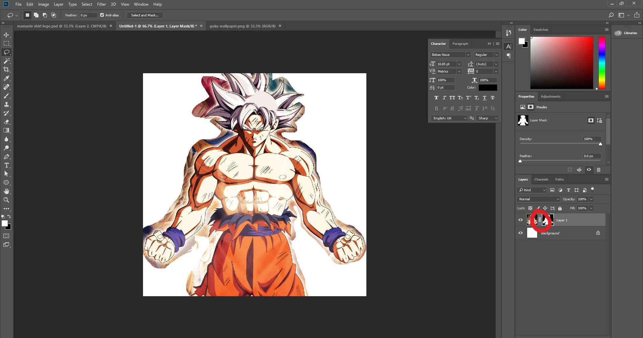Select the Hand tool

point(6,191)
